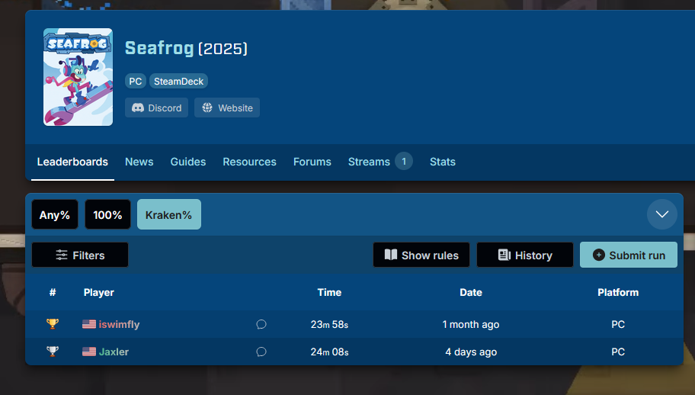Viewport: 695px width, 395px height.
Task: Click the '1 month ago' date
Action: coord(471,325)
